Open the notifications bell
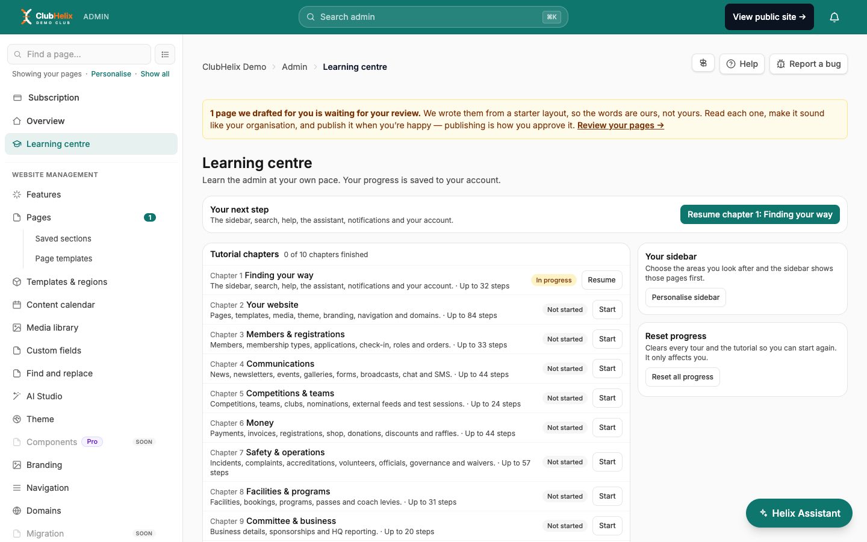867x542 pixels. (834, 17)
